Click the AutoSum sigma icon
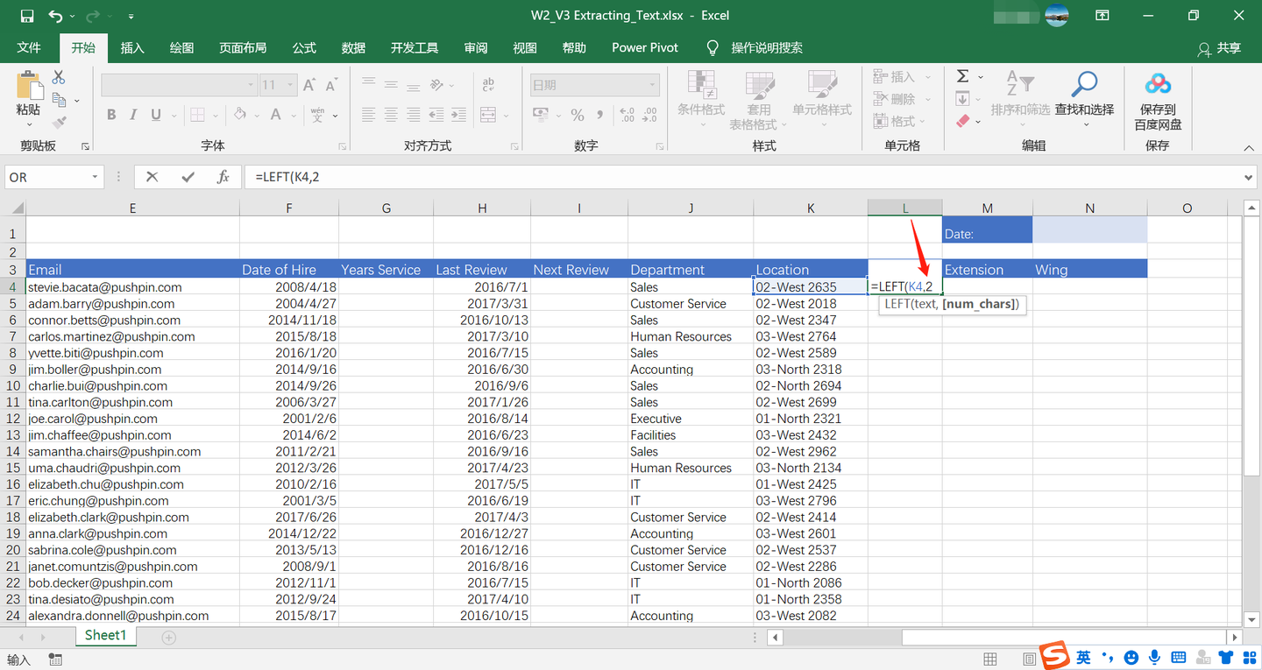1262x670 pixels. (x=962, y=77)
